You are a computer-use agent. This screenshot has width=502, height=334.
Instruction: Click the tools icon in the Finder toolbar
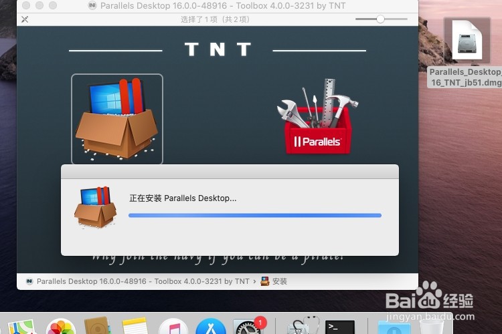pos(25,19)
